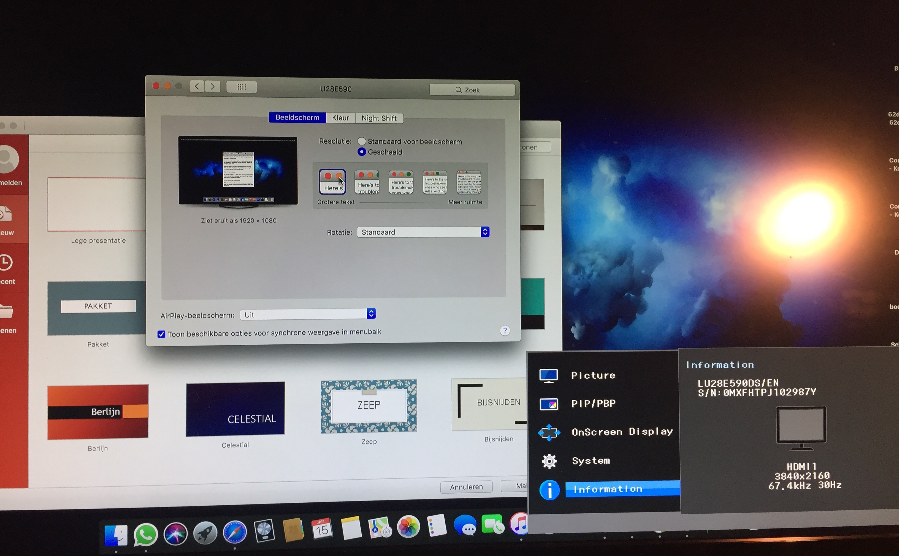Click the Annuleren button

click(466, 487)
